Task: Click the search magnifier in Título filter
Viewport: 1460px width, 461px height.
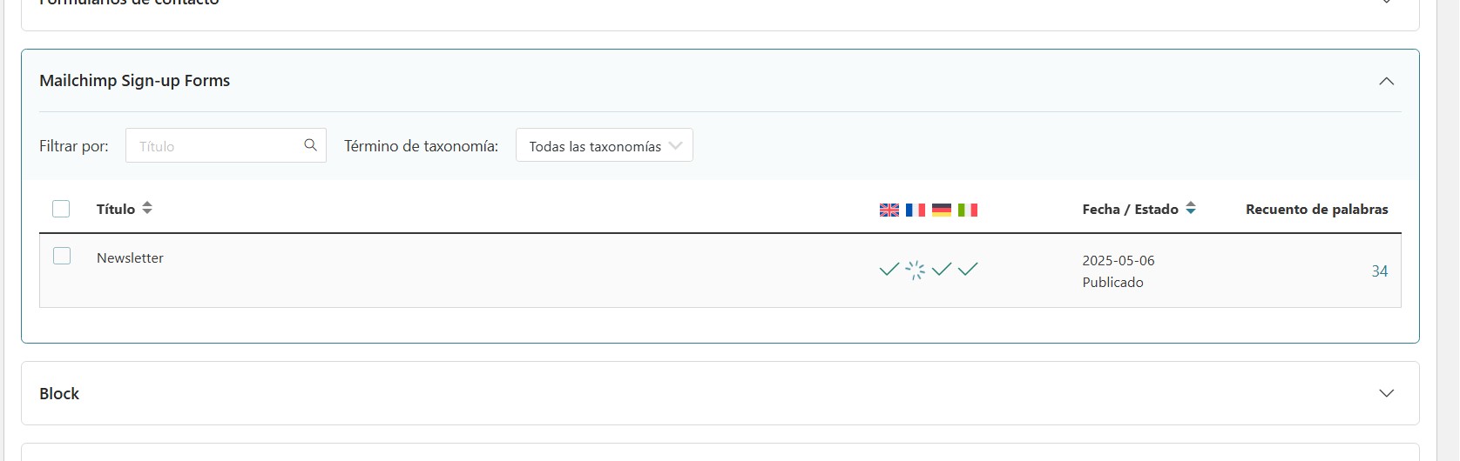Action: click(310, 145)
